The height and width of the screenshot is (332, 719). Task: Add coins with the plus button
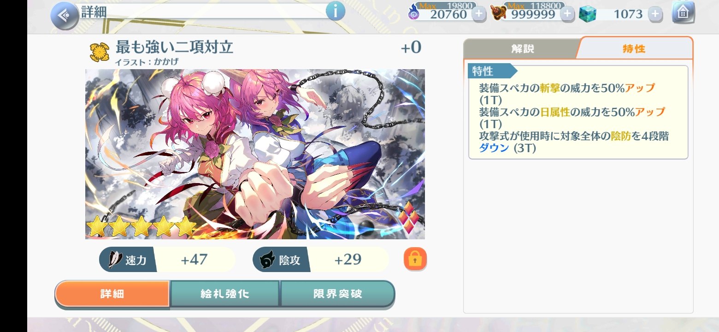pos(567,14)
